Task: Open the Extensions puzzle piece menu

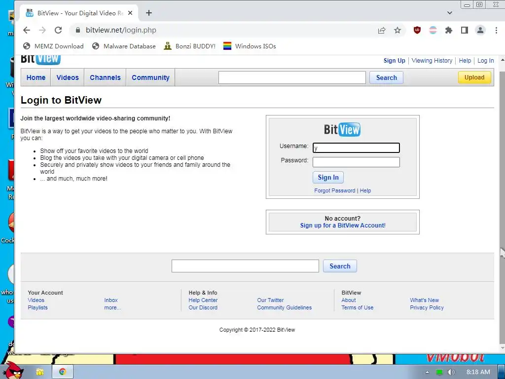Action: 449,30
